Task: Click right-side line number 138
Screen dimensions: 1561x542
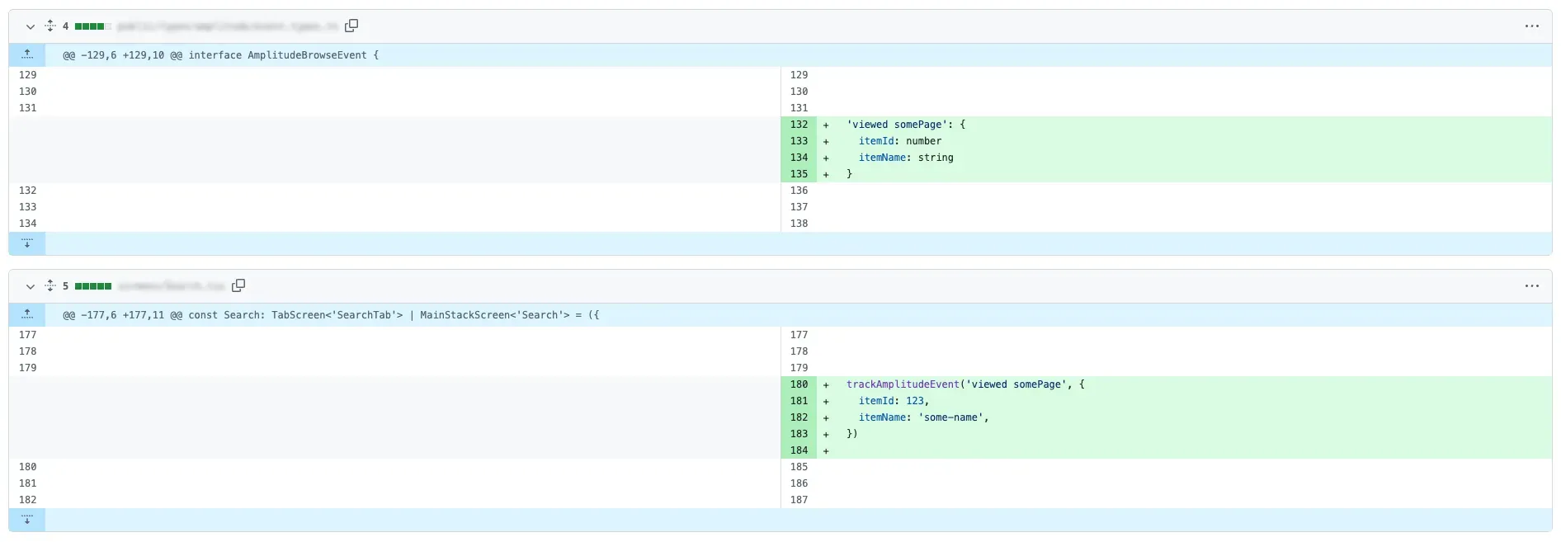Action: pyautogui.click(x=799, y=224)
